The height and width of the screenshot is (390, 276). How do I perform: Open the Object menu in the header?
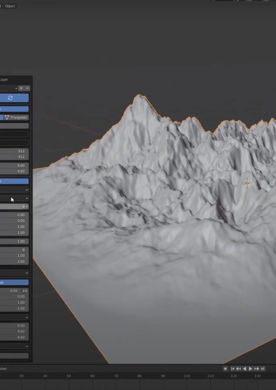[x=10, y=6]
